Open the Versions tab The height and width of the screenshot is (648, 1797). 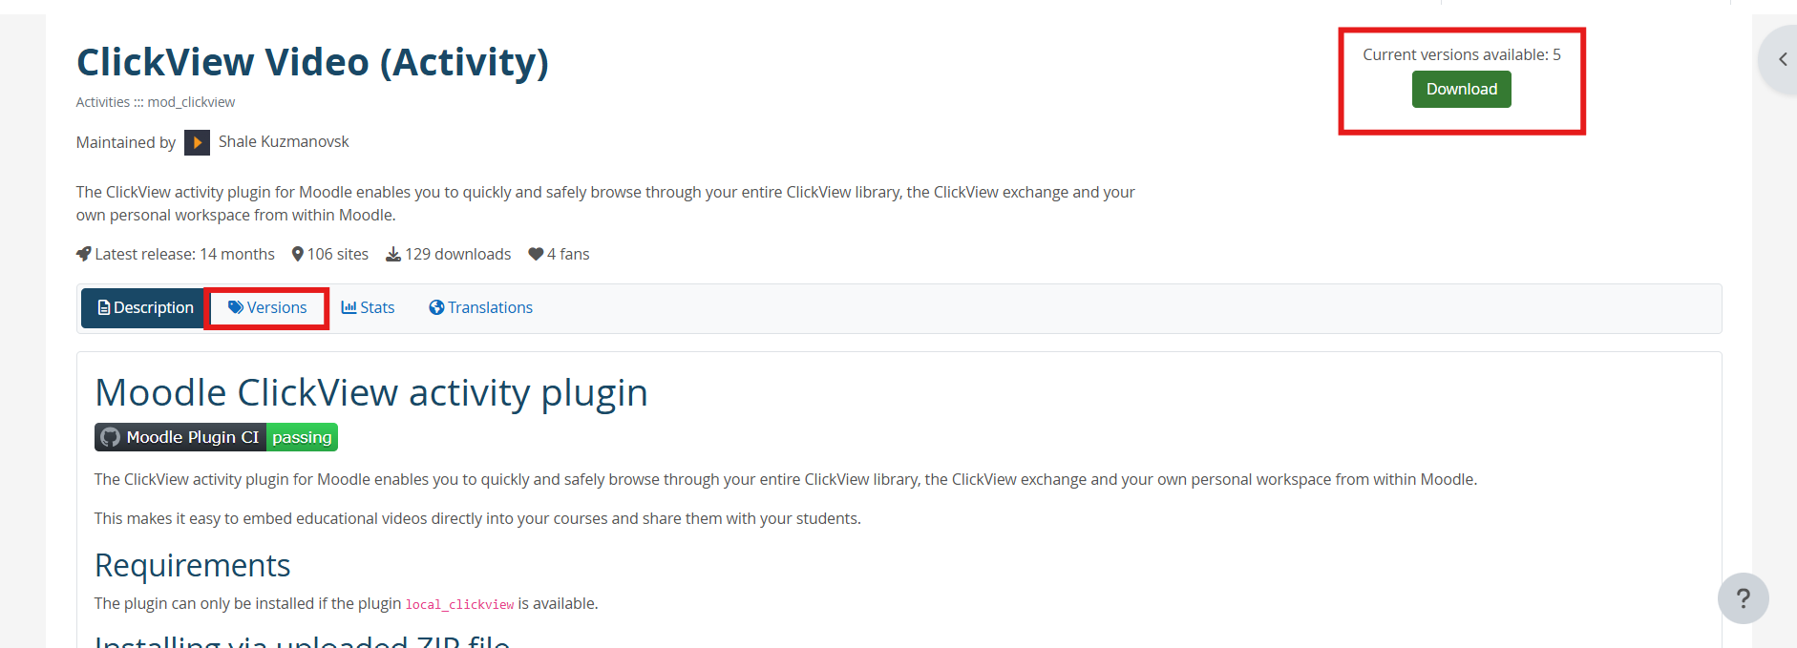(267, 308)
